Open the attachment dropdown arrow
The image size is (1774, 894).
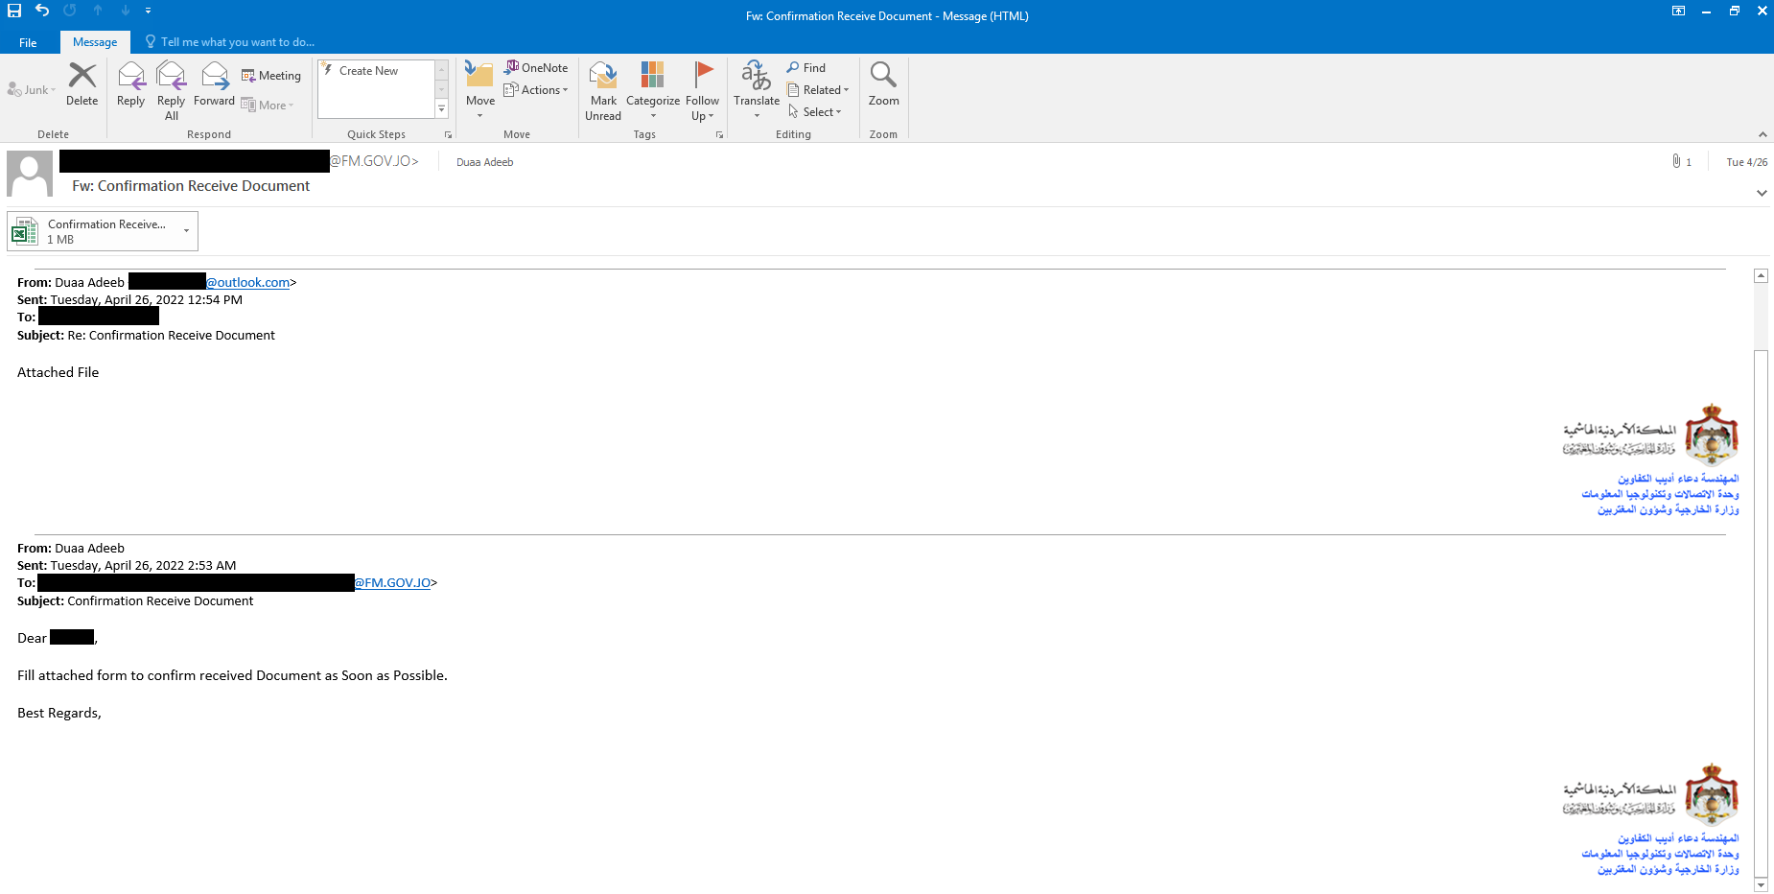click(x=186, y=231)
